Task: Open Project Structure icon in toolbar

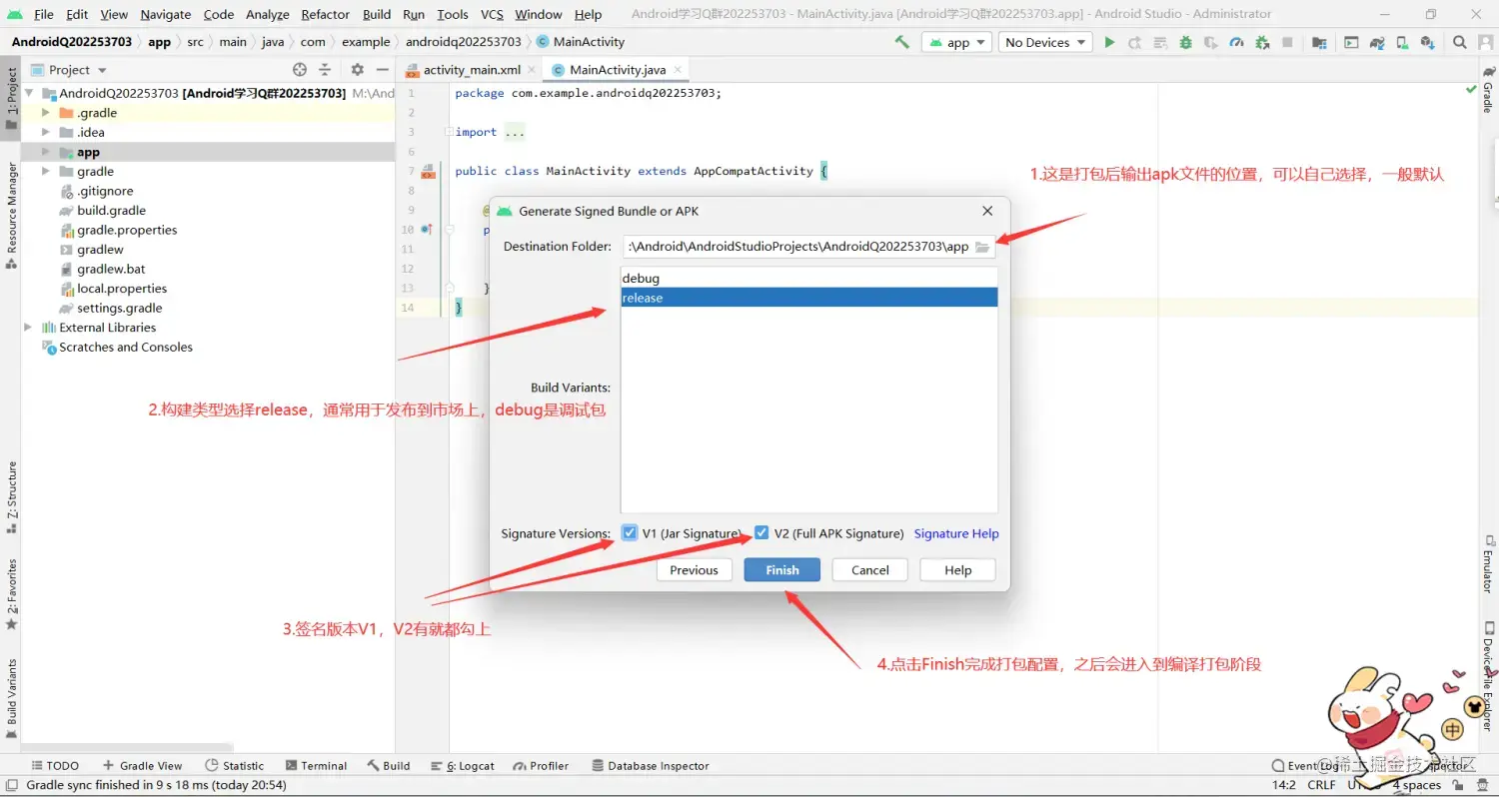Action: click(x=1319, y=42)
